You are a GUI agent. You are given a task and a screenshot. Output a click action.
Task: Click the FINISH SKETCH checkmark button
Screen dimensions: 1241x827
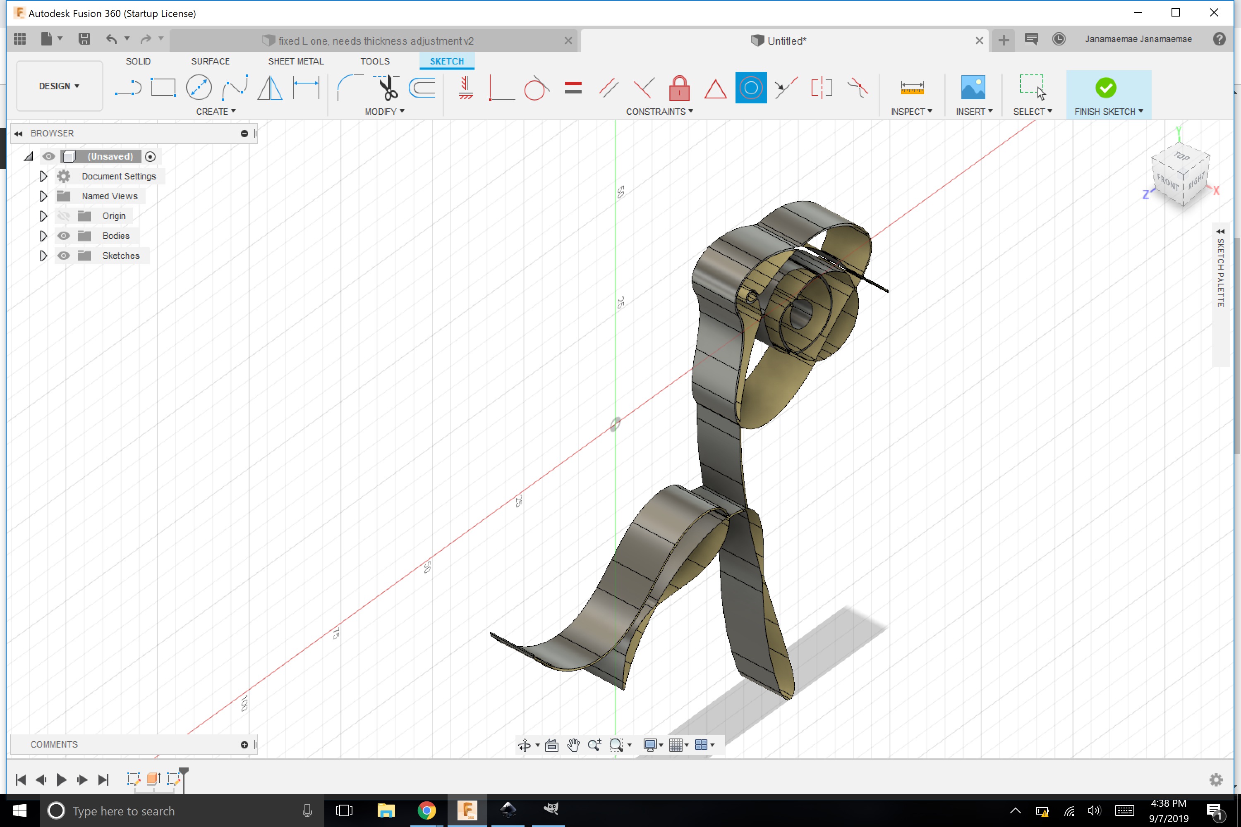(1105, 88)
